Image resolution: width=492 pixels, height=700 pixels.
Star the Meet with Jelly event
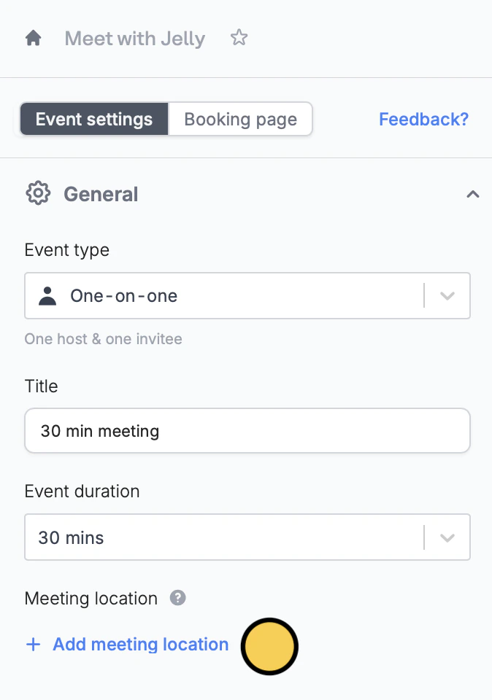click(x=239, y=38)
